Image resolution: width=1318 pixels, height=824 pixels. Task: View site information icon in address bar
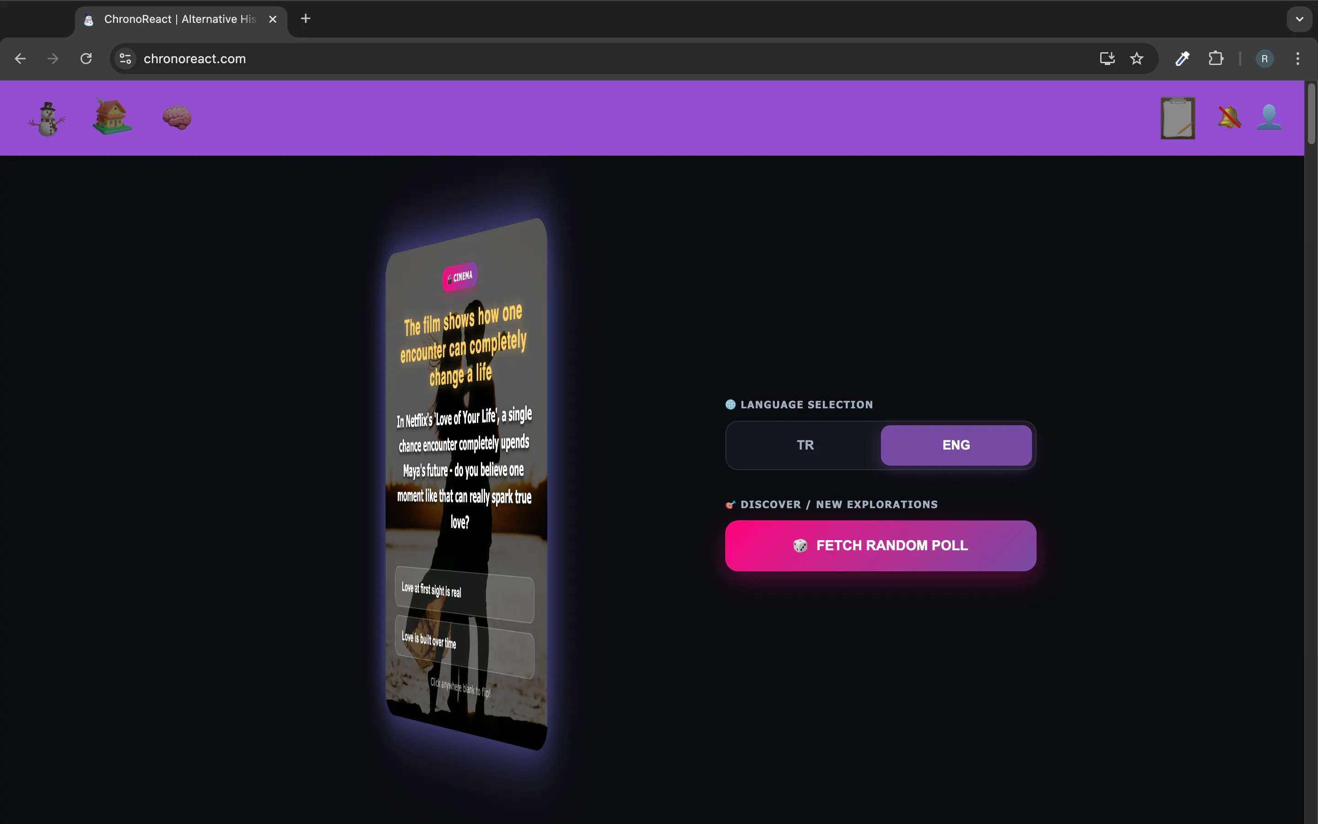coord(125,58)
